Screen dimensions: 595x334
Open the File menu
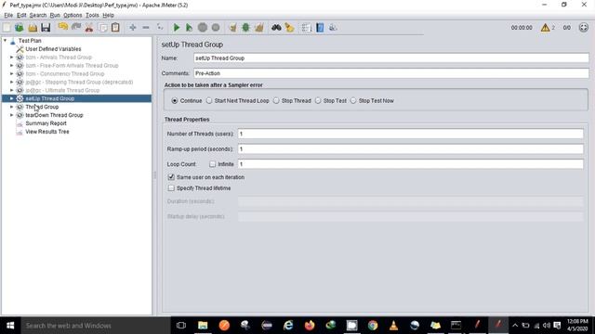(8, 15)
